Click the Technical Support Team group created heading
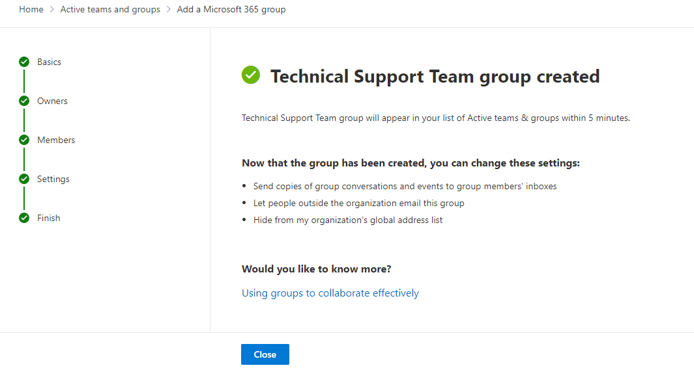 (435, 77)
